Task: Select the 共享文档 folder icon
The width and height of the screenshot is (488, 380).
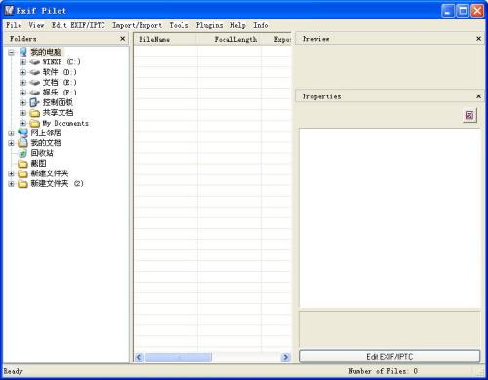Action: pos(35,113)
